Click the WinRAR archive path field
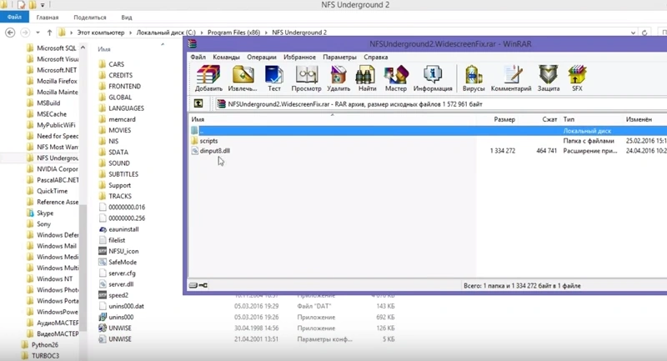This screenshot has width=667, height=361. (x=440, y=103)
